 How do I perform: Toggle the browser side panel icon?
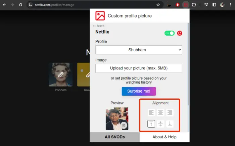pyautogui.click(x=214, y=5)
